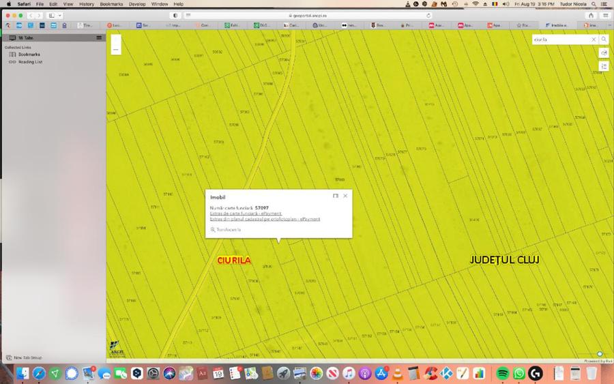
Task: Expand the sidebar tab group dropdown arrow
Action: [60, 15]
